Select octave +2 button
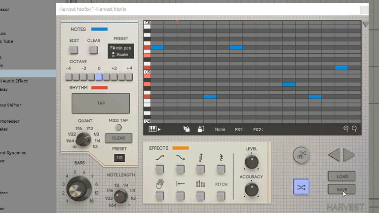Image resolution: width=379 pixels, height=213 pixels. click(114, 77)
